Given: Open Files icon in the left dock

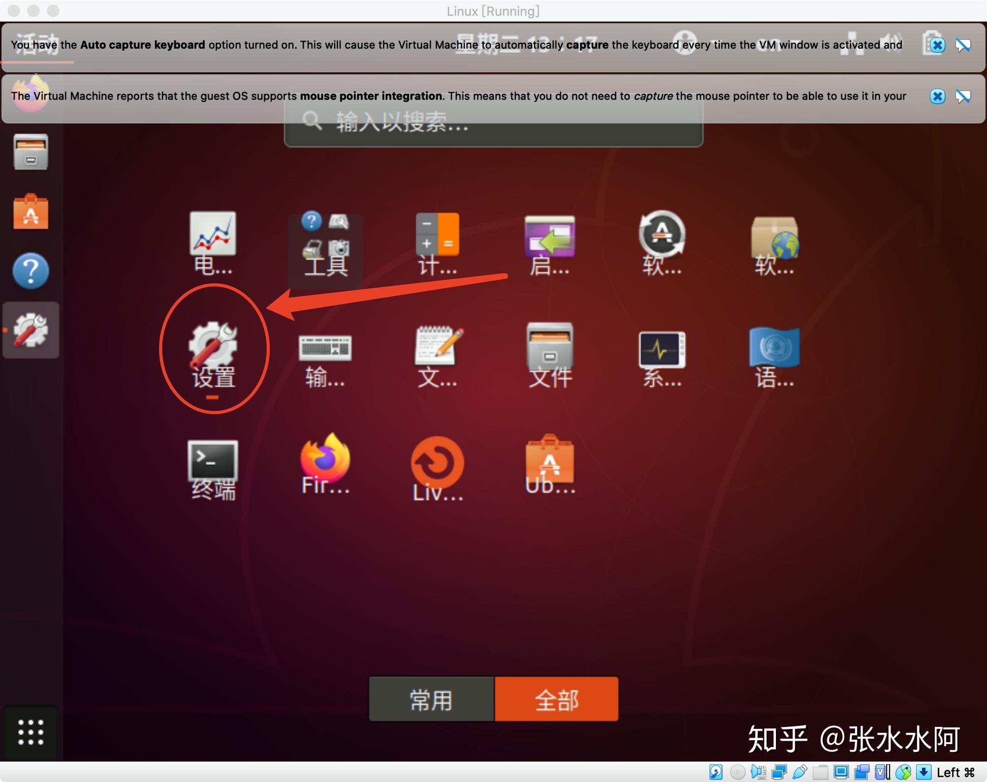Looking at the screenshot, I should (x=31, y=151).
